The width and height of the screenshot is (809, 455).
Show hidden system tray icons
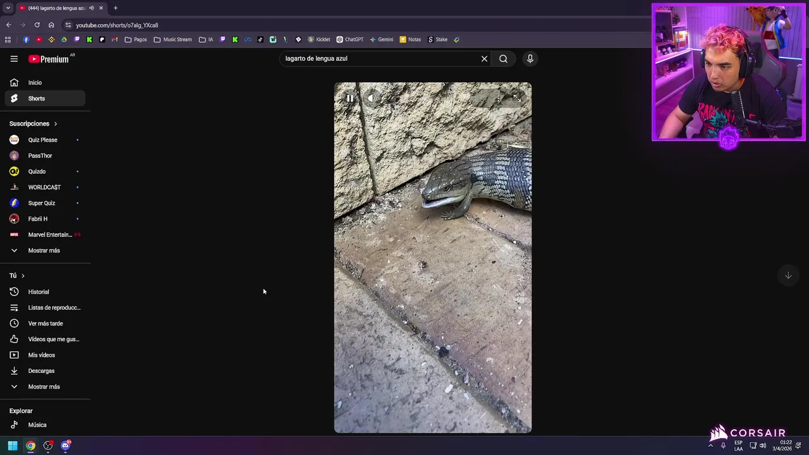(x=710, y=446)
